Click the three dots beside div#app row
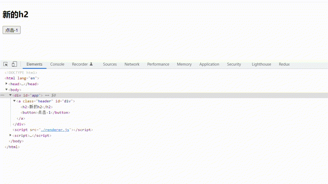This screenshot has height=184, width=328. [x=2, y=95]
